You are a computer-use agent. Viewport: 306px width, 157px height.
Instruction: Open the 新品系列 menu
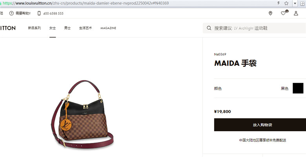[x=35, y=28]
